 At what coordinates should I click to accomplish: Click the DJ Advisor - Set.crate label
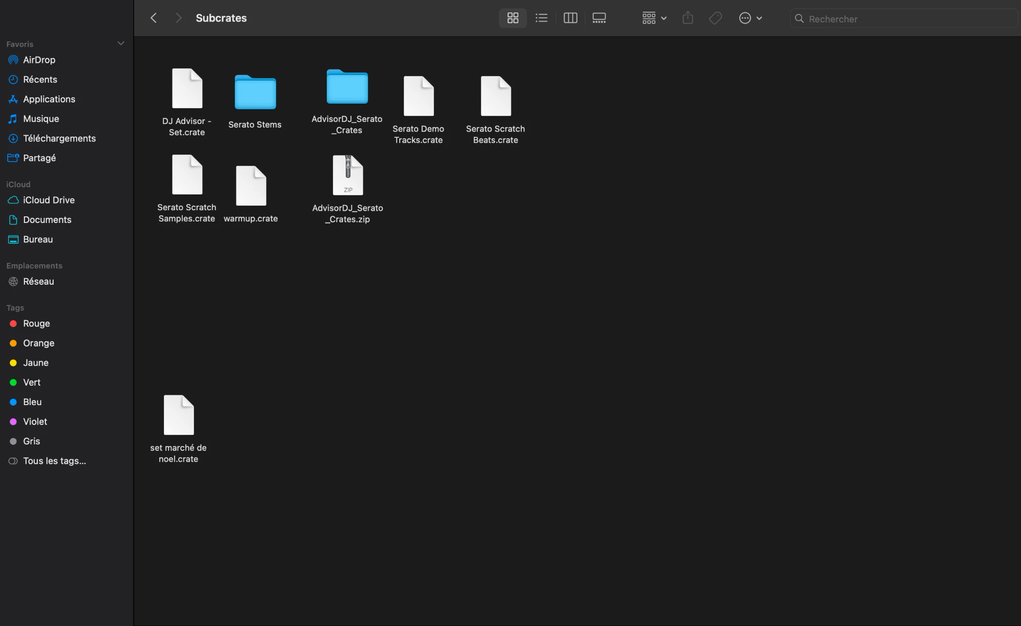(x=187, y=127)
